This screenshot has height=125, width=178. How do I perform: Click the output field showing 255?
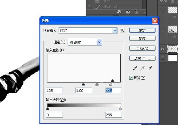(x=114, y=115)
